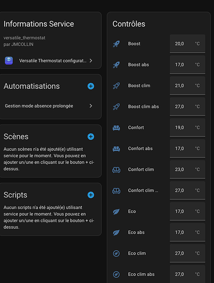The height and width of the screenshot is (283, 214).
Task: Add a new script with plus button
Action: click(91, 195)
